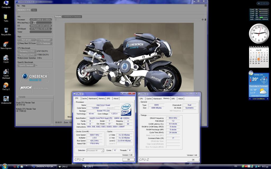Viewport: 271px width, 169px height.
Task: Click the calendar gadget
Action: [259, 57]
